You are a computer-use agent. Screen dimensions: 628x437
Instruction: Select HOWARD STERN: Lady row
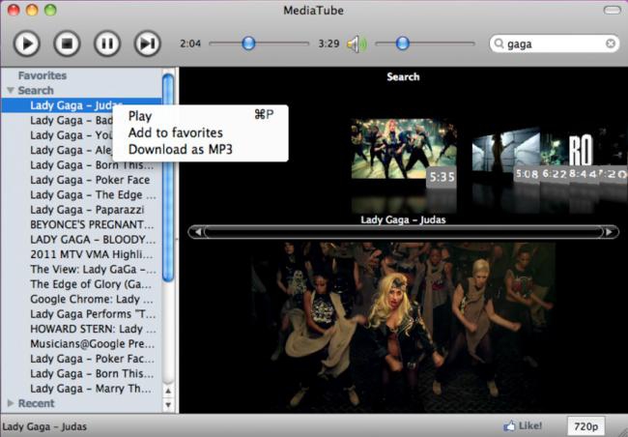click(x=81, y=329)
